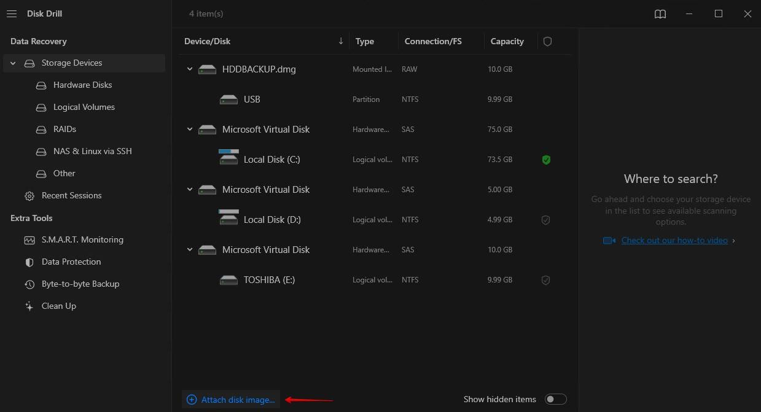Collapse the Storage Devices tree section
Image resolution: width=761 pixels, height=412 pixels.
tap(13, 63)
